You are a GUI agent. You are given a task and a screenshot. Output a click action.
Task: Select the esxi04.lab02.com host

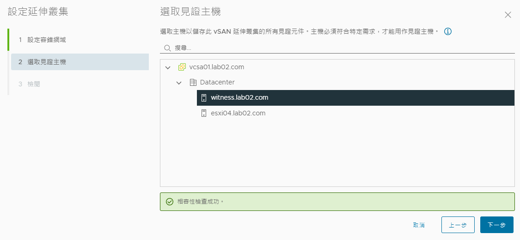coord(355,113)
